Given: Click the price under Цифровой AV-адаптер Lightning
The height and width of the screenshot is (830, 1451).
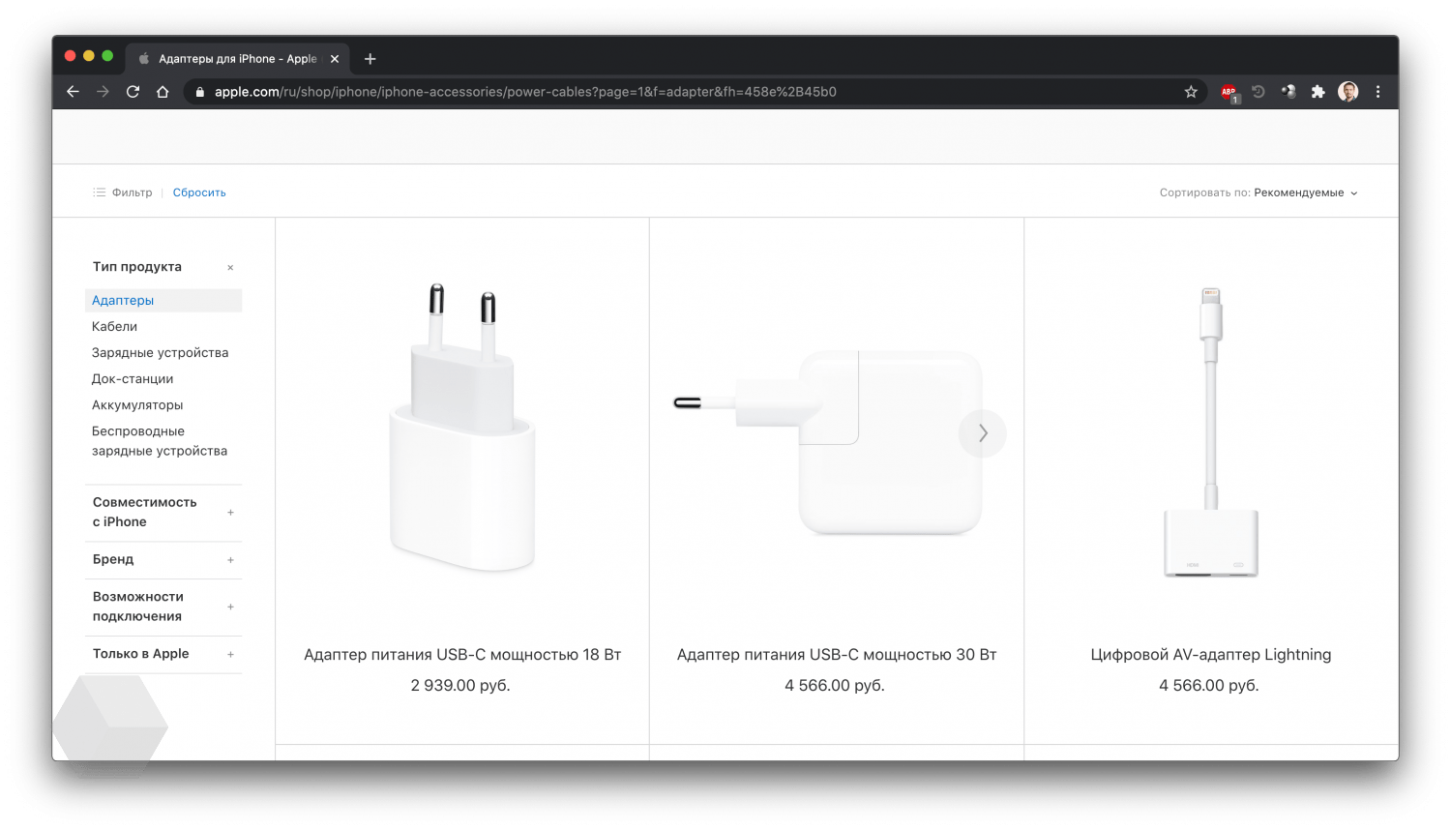Looking at the screenshot, I should pos(1209,686).
